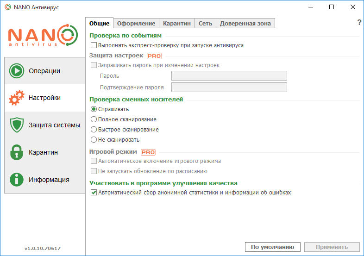Click the NANO antivirus logo
This screenshot has height=256, width=364.
43,35
